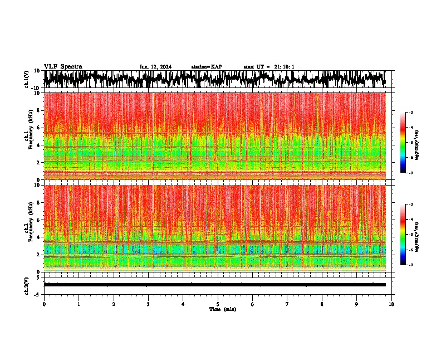The image size is (441, 341).
Task: Click the 2 kHz tick on ch.2 axis
Action: click(x=38, y=254)
